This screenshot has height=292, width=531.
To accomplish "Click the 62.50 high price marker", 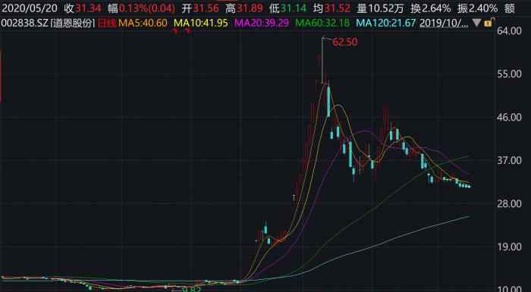I will point(344,42).
